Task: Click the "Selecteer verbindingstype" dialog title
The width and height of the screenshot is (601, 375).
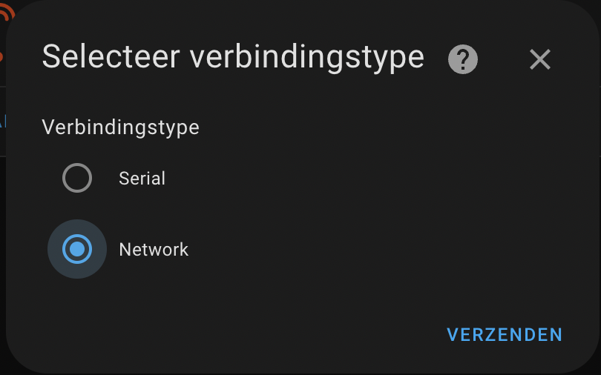Action: point(233,57)
